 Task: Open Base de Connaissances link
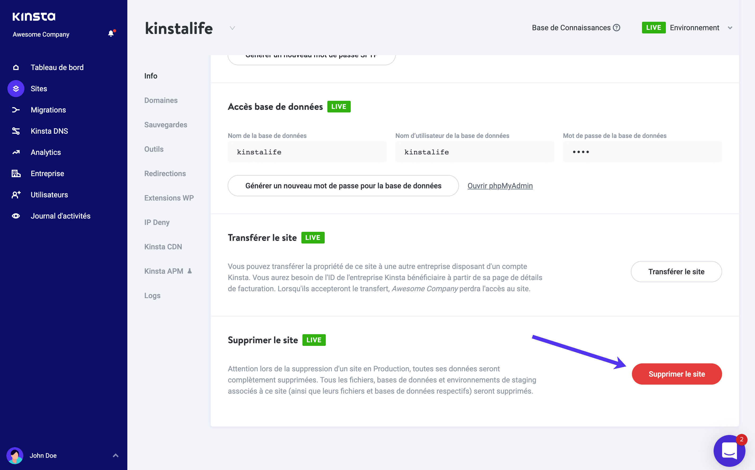tap(571, 28)
